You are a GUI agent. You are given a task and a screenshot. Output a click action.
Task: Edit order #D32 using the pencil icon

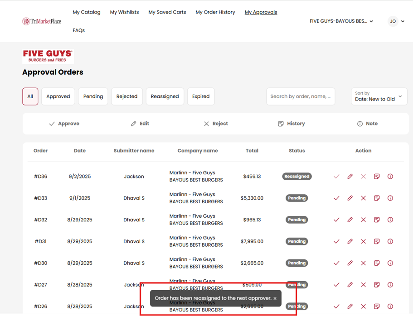click(350, 220)
